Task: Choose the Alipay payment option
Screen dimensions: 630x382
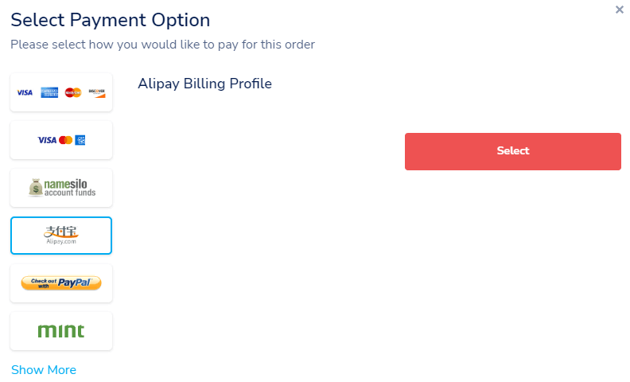Action: (x=61, y=236)
